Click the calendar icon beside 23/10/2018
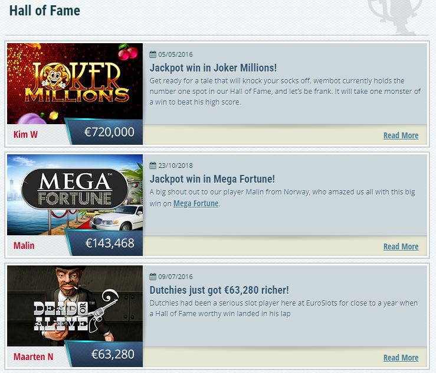The height and width of the screenshot is (373, 436). pos(153,166)
